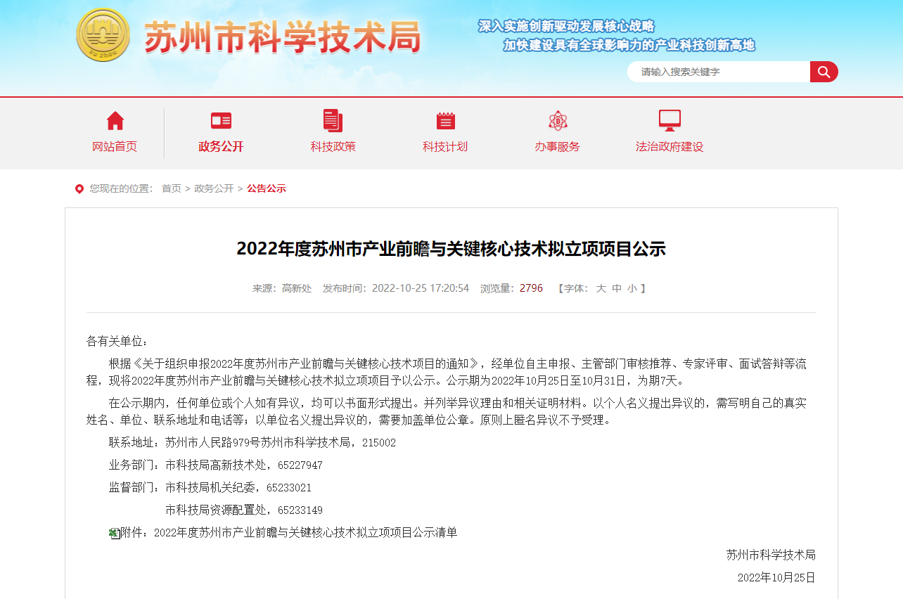This screenshot has width=903, height=599.
Task: Open the 政务公开 menu item
Action: click(x=221, y=146)
